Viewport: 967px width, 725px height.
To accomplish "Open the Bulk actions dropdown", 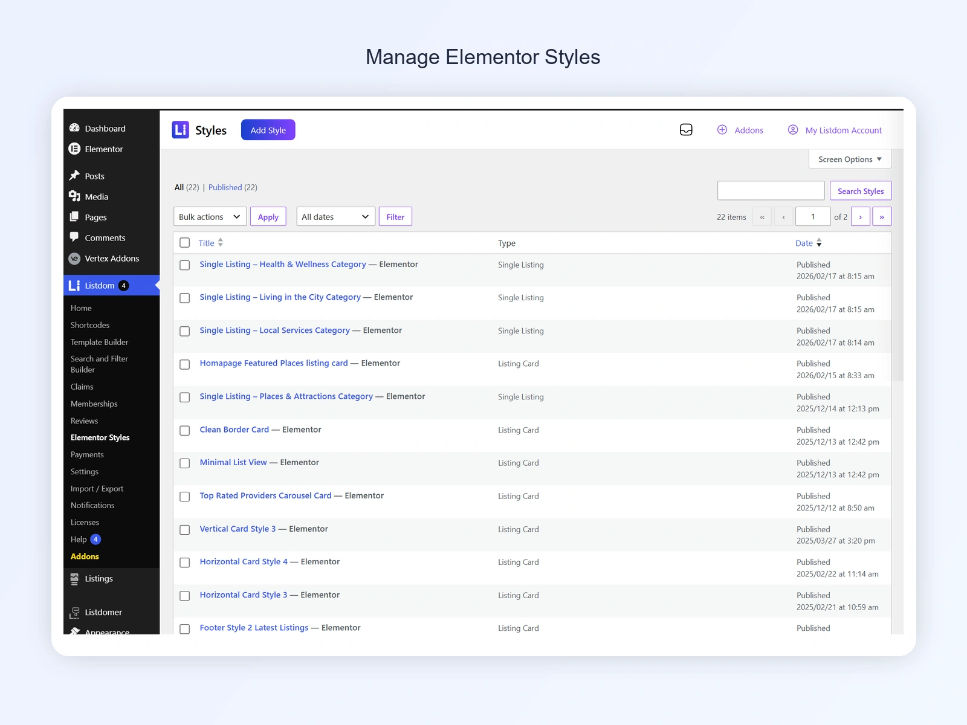I will pyautogui.click(x=210, y=217).
